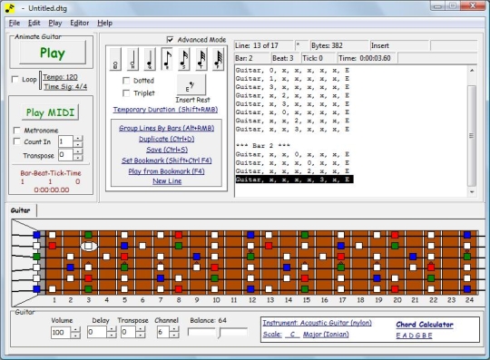Click the Duplicate (Ctrl+D) link
The image size is (490, 360).
[x=167, y=139]
